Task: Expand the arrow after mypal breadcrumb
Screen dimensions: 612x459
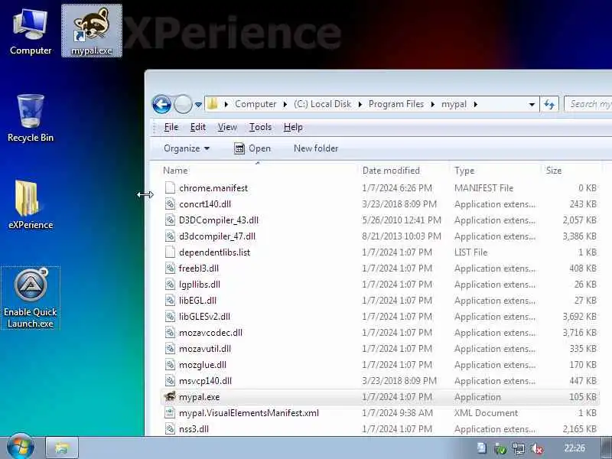Action: point(475,104)
